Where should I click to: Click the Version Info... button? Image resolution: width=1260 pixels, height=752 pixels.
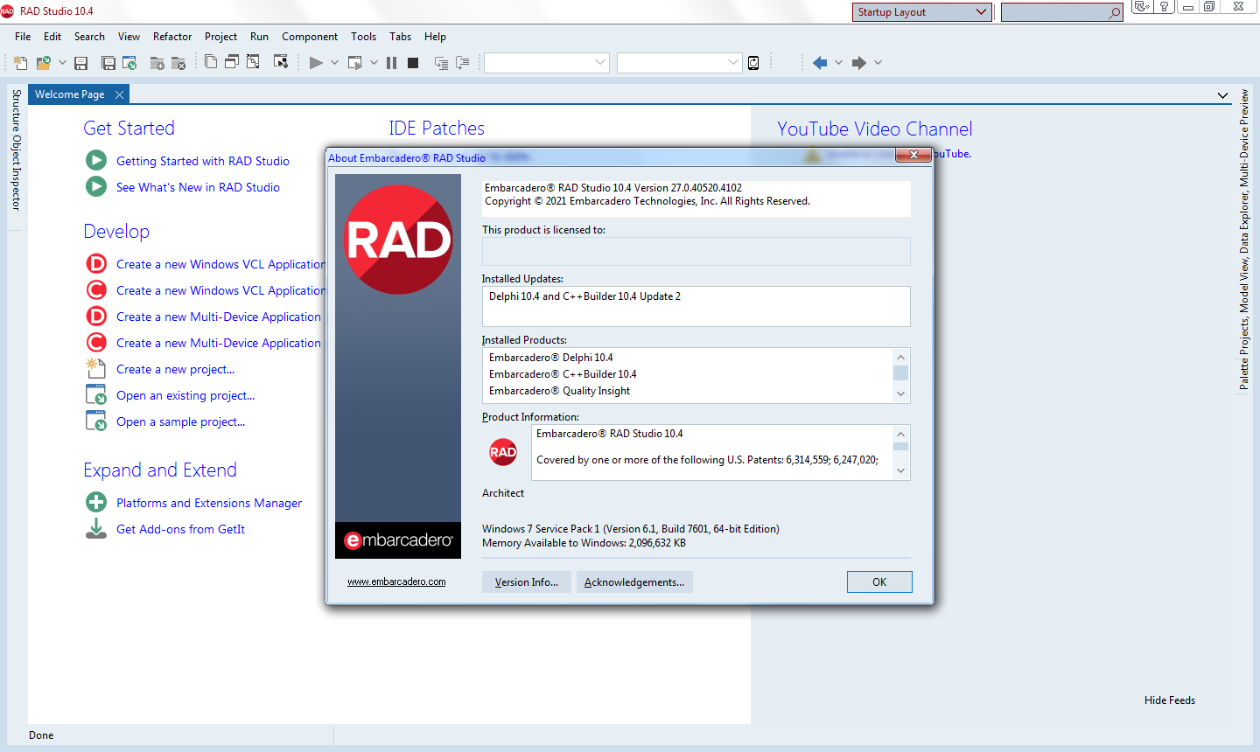526,582
